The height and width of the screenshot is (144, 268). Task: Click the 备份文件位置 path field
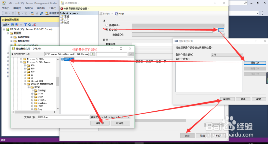click(66, 54)
